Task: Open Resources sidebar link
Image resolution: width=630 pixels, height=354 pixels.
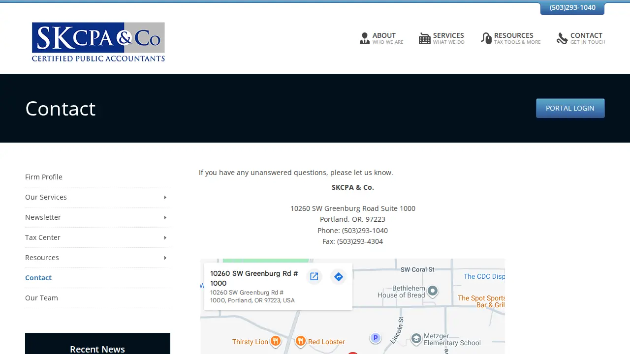Action: 42,258
